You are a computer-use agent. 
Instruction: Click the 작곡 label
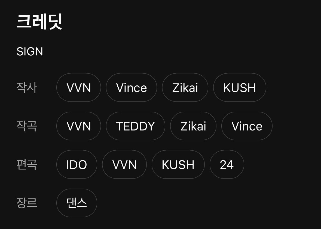point(26,126)
